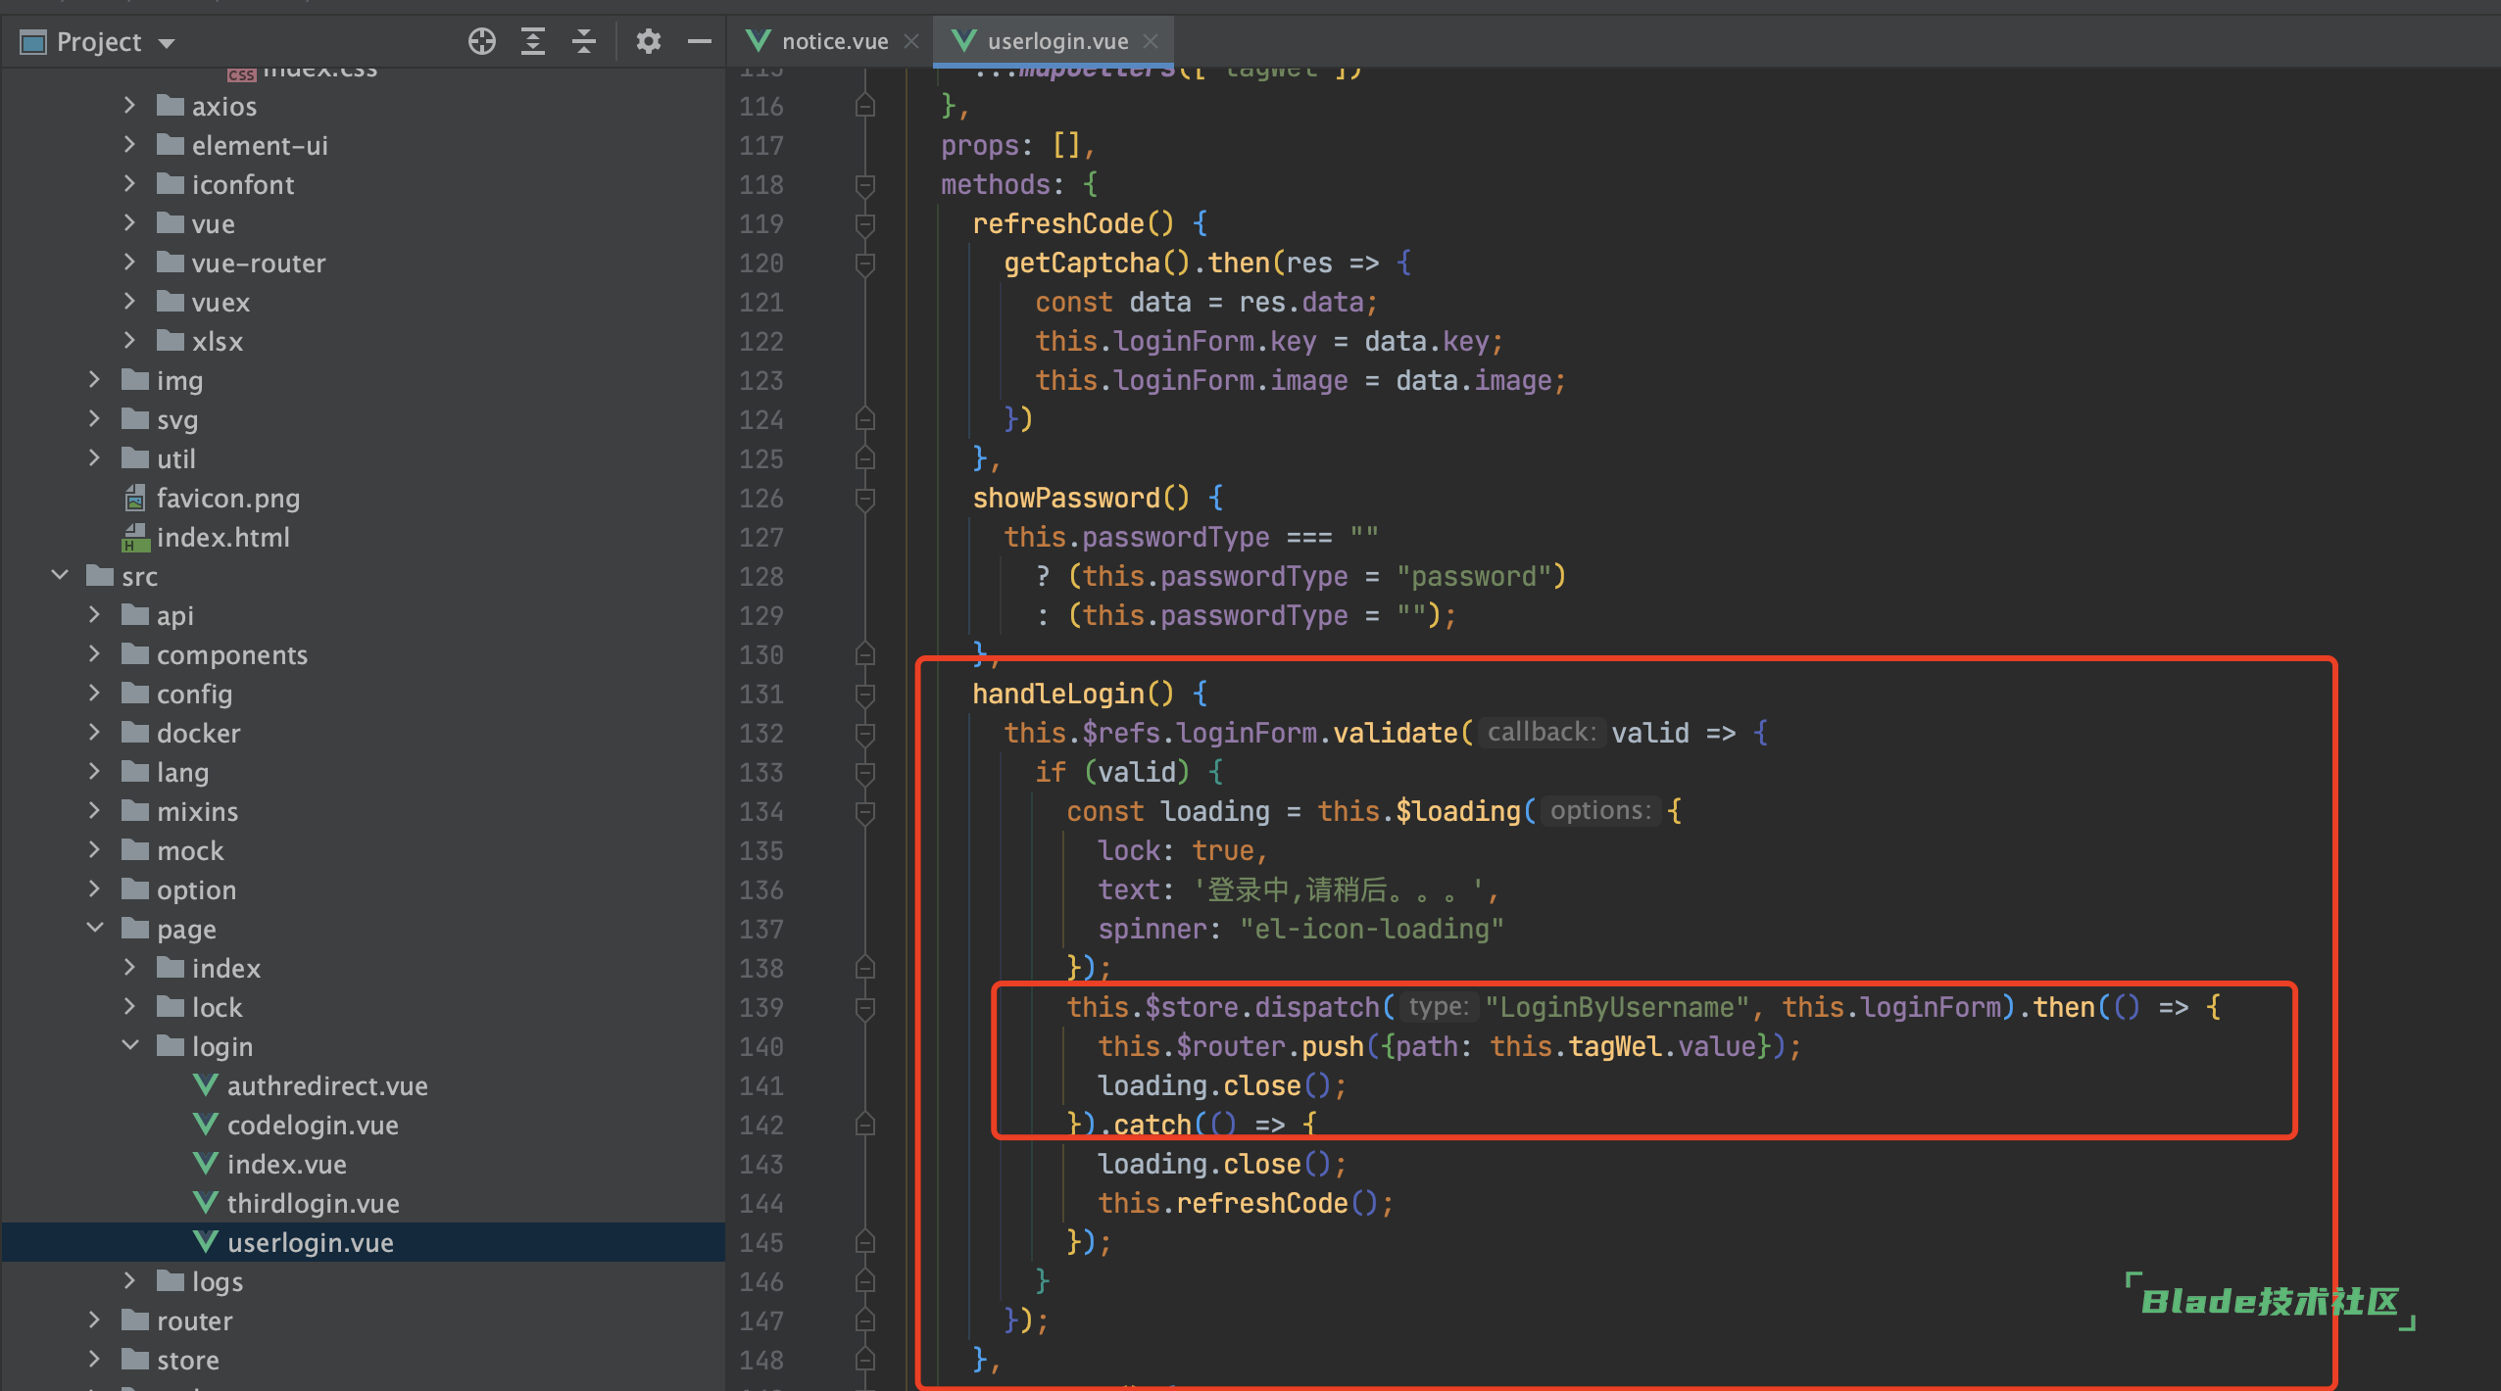The image size is (2501, 1391).
Task: Click the "el-icon-loading" spinner string
Action: click(1371, 929)
